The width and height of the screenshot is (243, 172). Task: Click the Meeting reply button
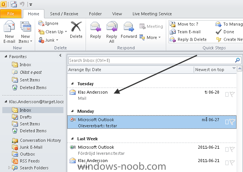(151, 26)
